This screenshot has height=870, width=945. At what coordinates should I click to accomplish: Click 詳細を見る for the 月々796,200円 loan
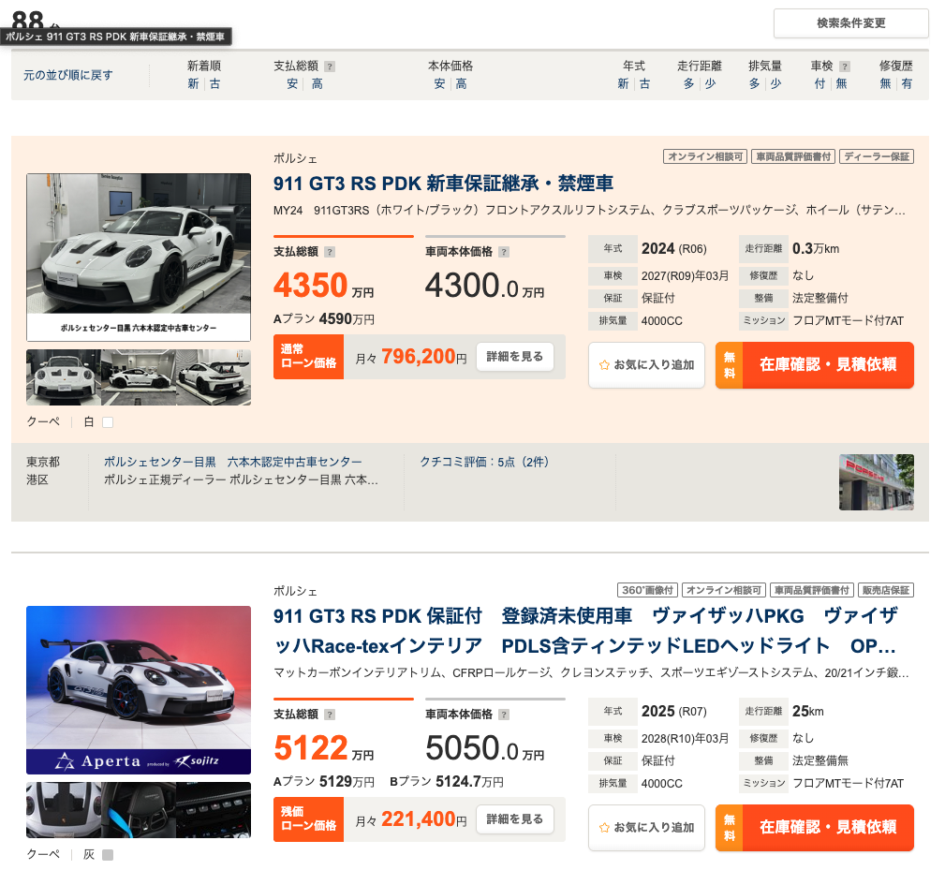tap(515, 357)
